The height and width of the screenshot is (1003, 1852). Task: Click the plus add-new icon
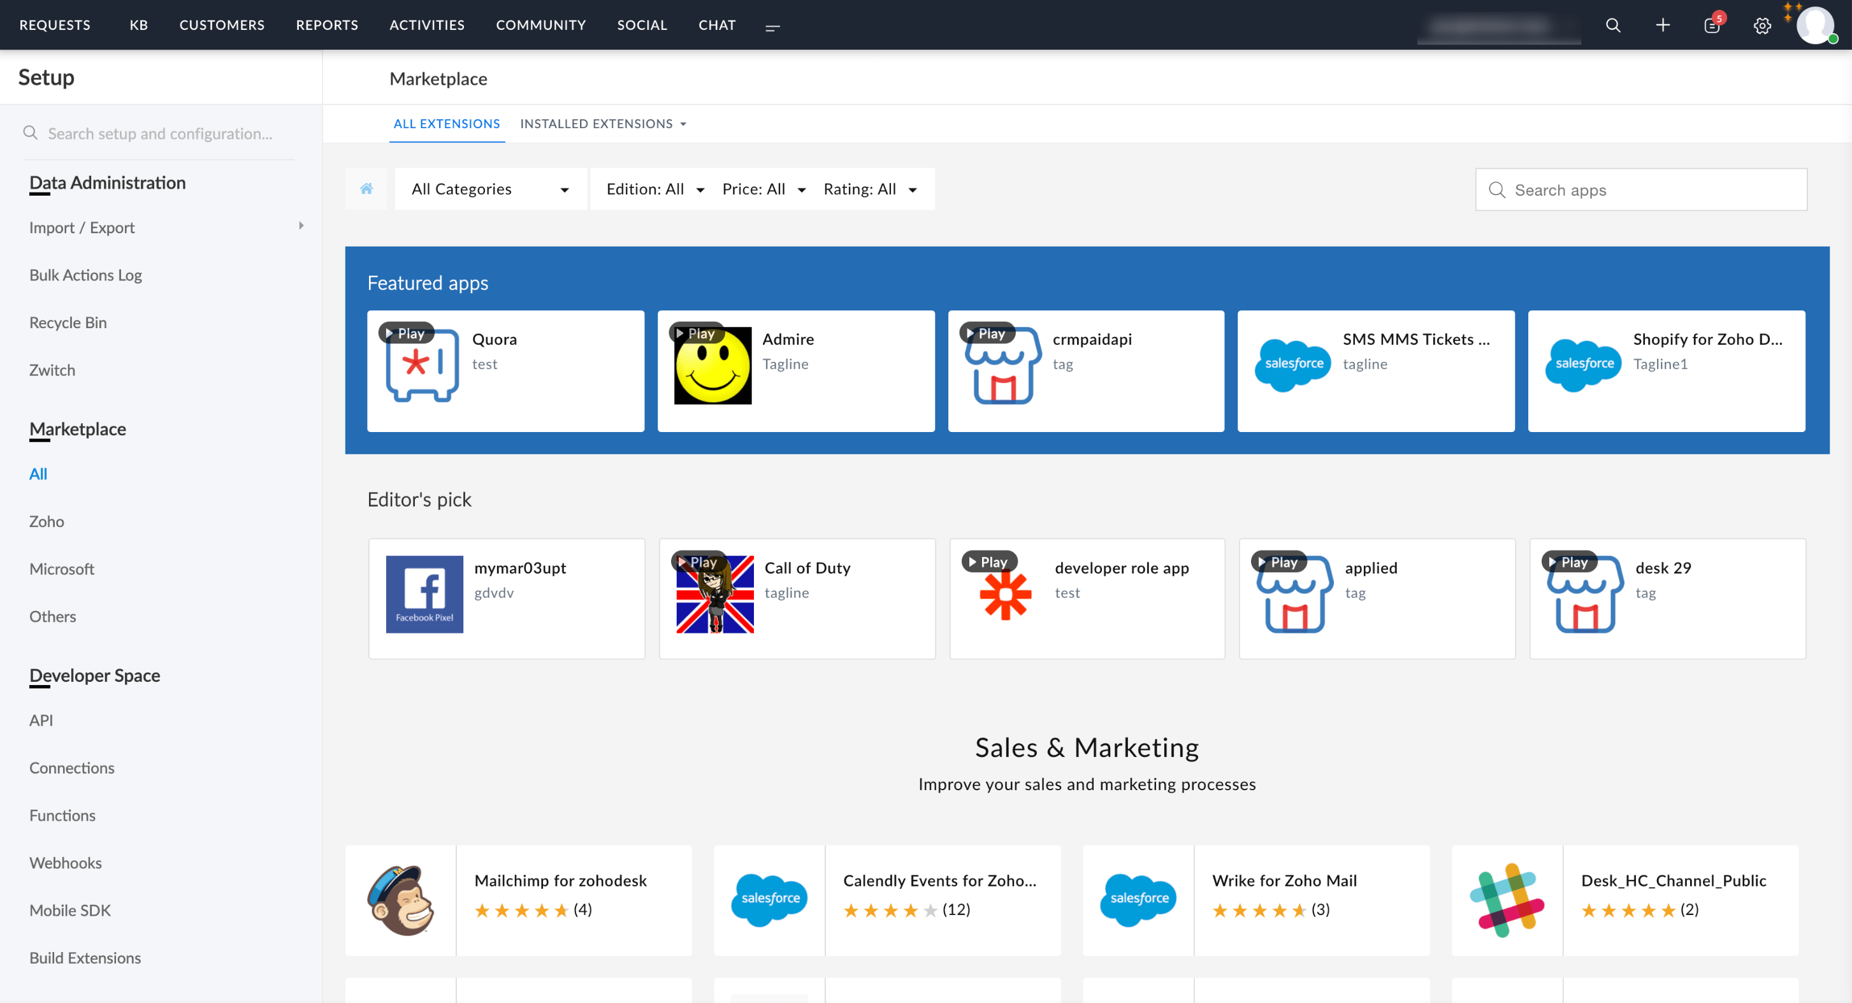1662,25
